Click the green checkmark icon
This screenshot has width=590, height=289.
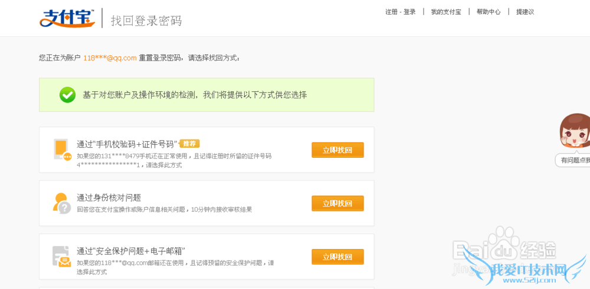pos(67,95)
